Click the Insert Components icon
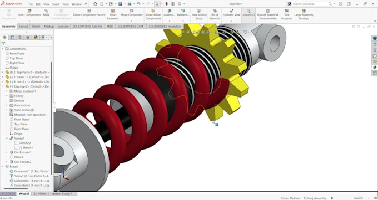This screenshot has height=200, width=378. click(29, 11)
